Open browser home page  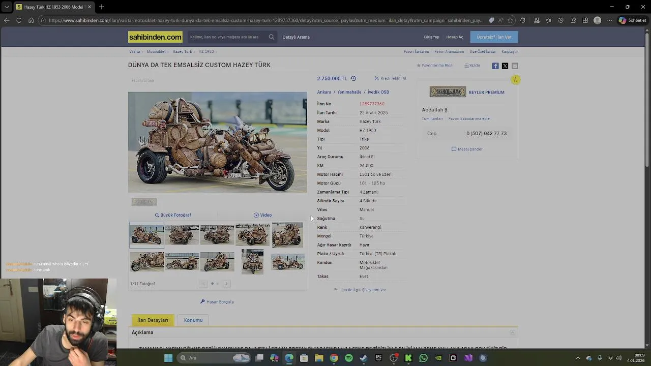[x=31, y=20]
